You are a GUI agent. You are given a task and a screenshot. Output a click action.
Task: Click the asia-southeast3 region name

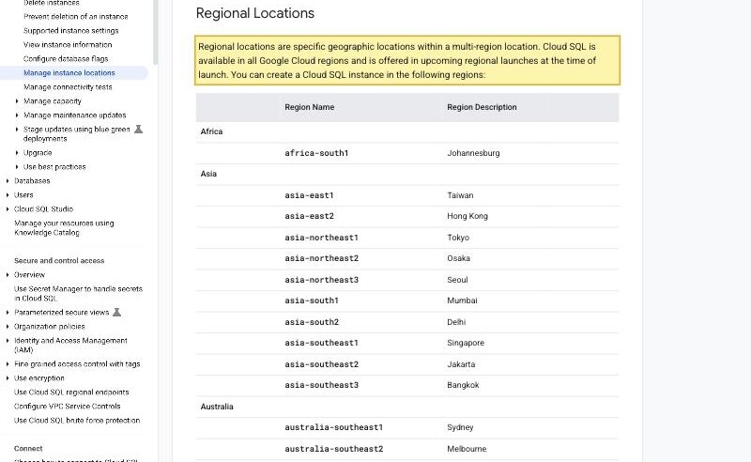321,385
